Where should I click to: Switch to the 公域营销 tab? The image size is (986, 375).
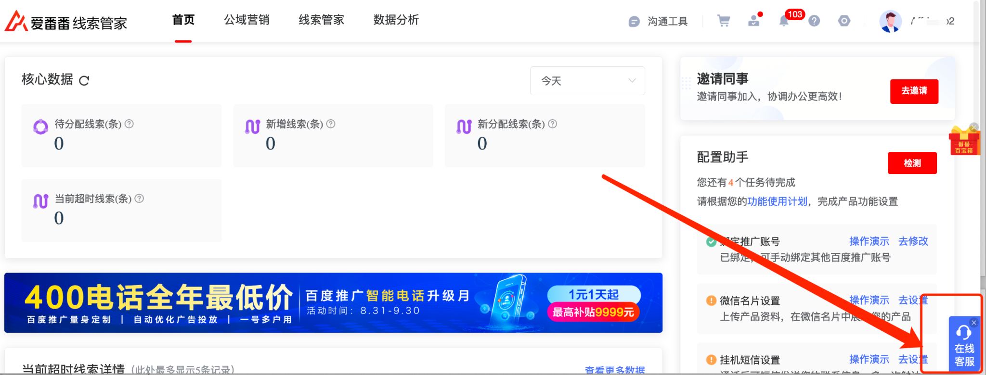tap(246, 20)
